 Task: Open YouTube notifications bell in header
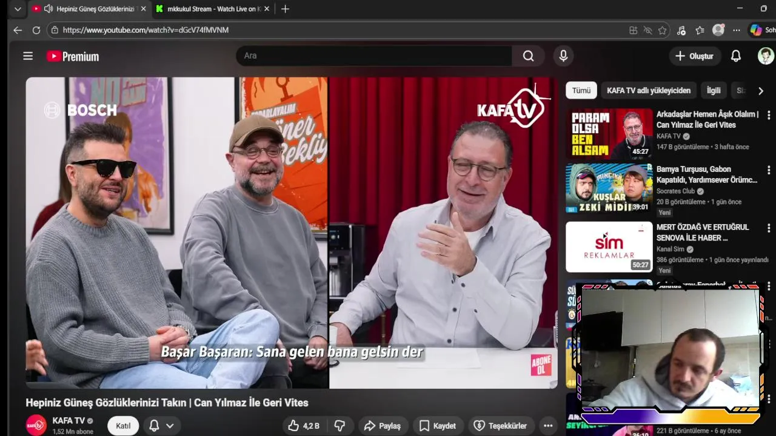(735, 56)
